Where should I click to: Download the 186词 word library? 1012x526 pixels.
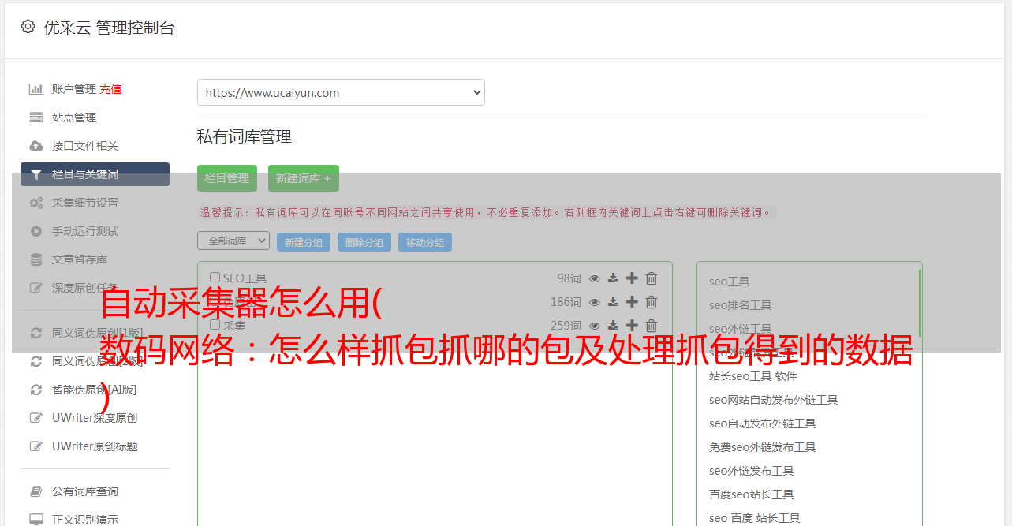613,302
